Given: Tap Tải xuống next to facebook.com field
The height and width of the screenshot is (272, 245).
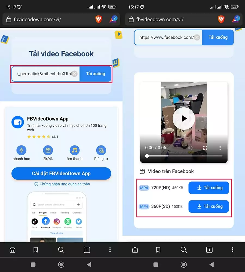Looking at the screenshot, I should click(218, 37).
